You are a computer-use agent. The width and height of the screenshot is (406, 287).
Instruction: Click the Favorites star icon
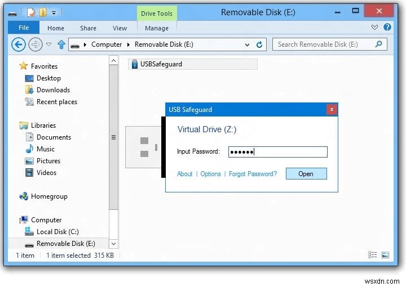point(23,66)
